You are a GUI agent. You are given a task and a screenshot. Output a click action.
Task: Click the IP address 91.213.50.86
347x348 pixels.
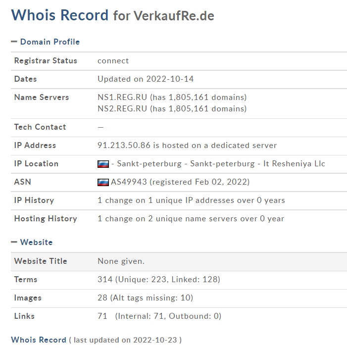(x=124, y=145)
